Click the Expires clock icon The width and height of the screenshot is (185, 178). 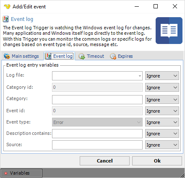[x=113, y=56]
